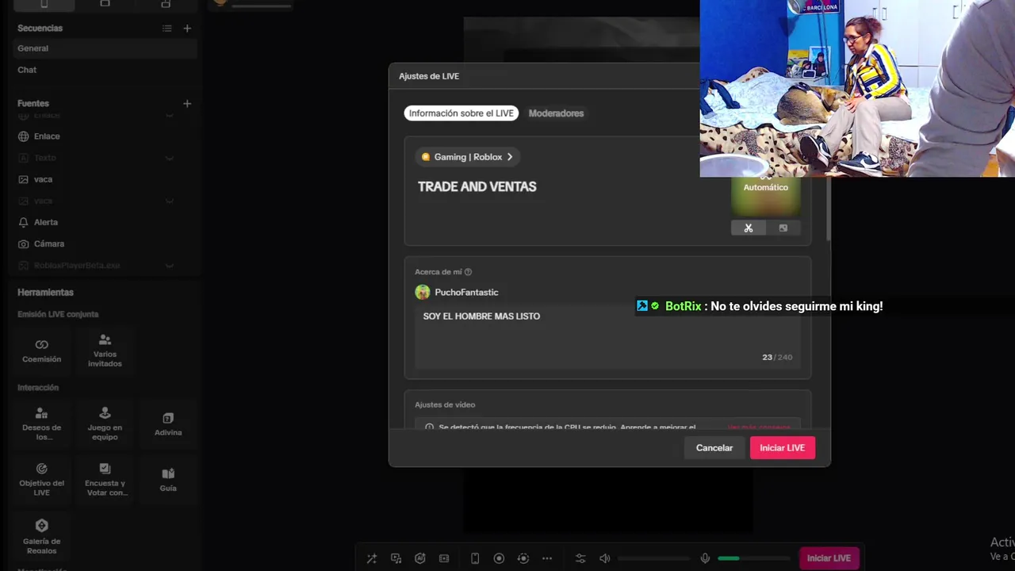
Task: Select the Cámara source
Action: coord(103,243)
